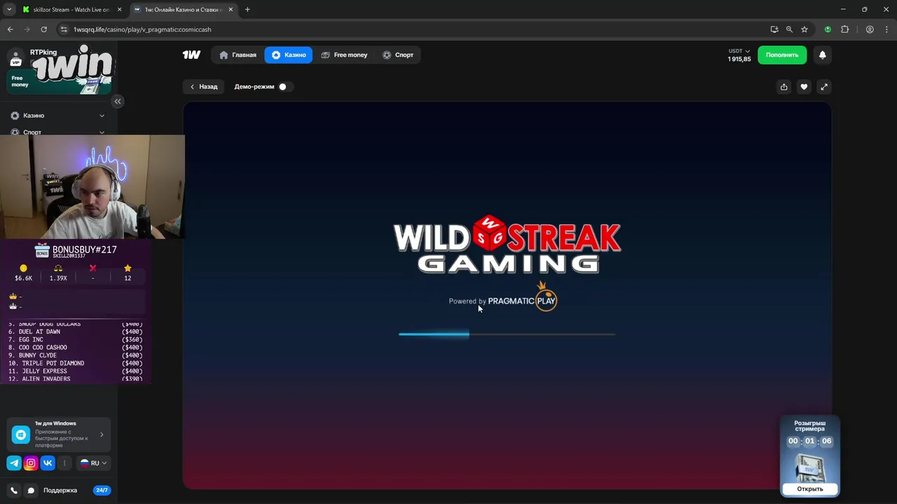Click the TRIPLE POT DIAMOND list row
The image size is (897, 504).
pyautogui.click(x=76, y=363)
